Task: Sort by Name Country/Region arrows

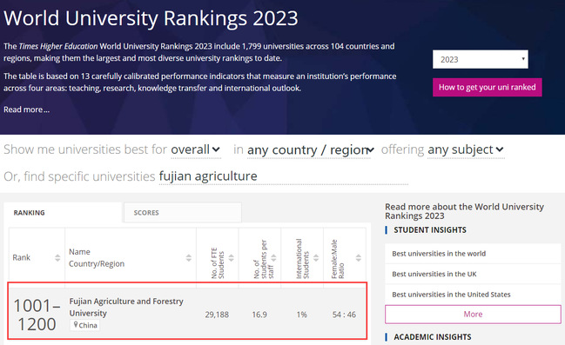Action: (x=188, y=257)
